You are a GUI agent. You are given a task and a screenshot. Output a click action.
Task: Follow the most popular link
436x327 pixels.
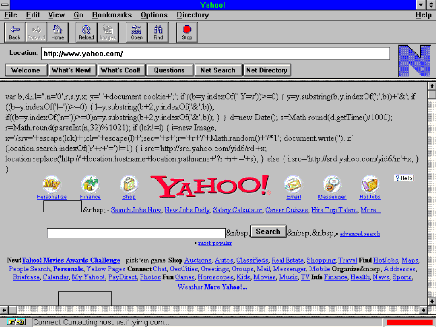point(215,243)
